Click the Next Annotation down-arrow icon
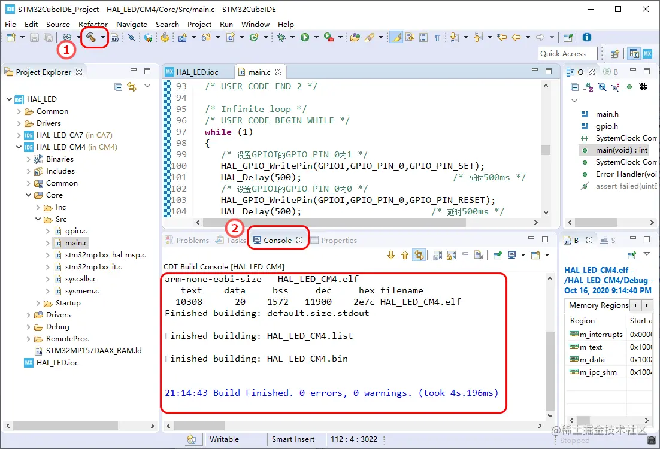This screenshot has height=449, width=660. pyautogui.click(x=454, y=38)
